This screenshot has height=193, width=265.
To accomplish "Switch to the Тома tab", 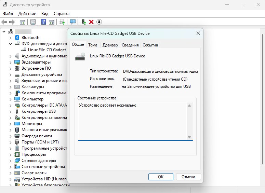I will point(93,45).
